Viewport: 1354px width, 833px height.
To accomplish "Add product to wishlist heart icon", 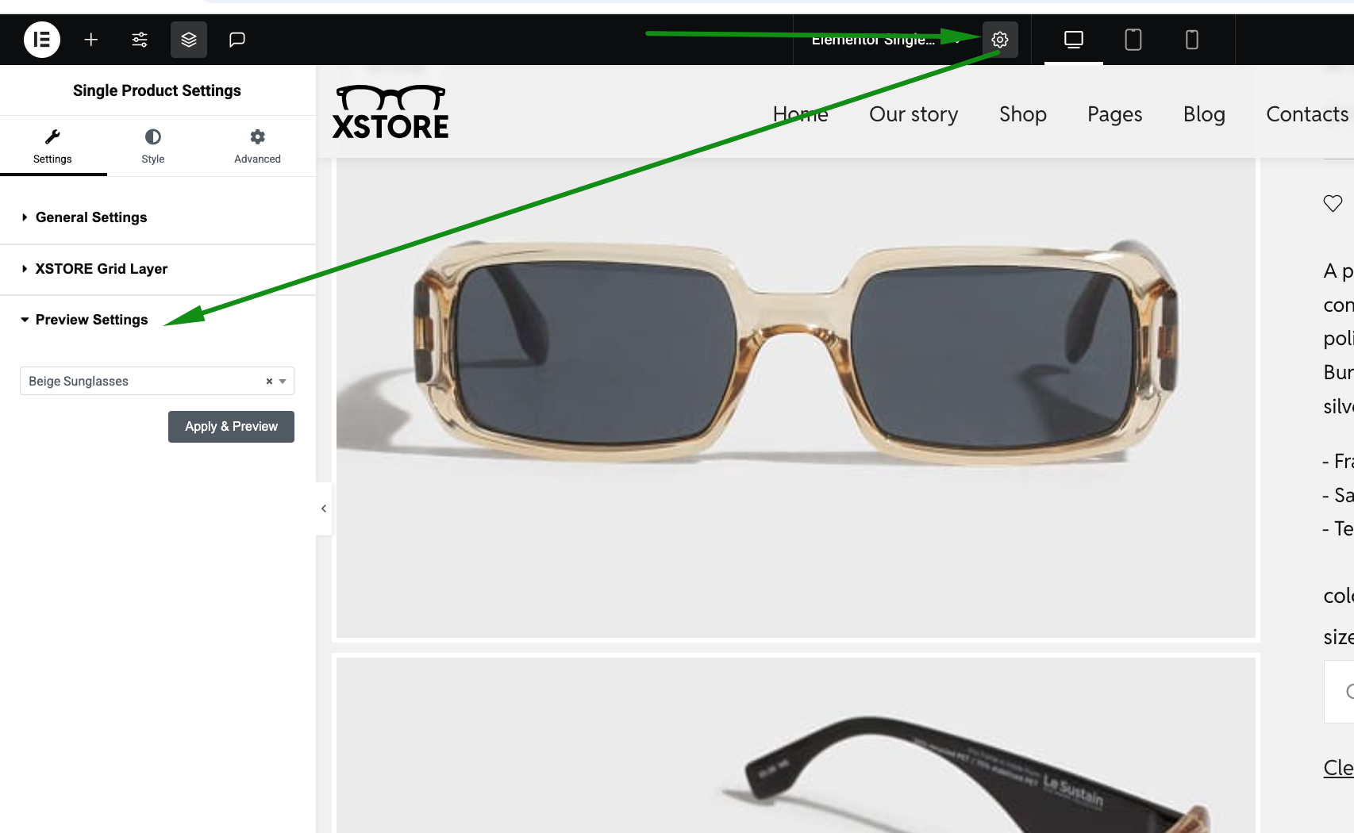I will click(x=1333, y=203).
